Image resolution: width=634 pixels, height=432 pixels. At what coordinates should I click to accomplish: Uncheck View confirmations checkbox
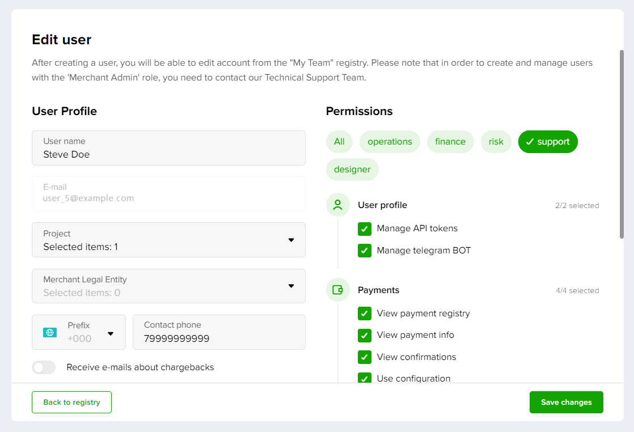364,357
